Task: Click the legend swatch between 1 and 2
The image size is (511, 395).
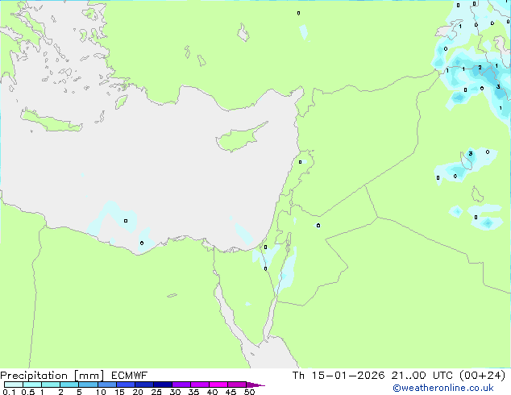Action: (x=51, y=385)
